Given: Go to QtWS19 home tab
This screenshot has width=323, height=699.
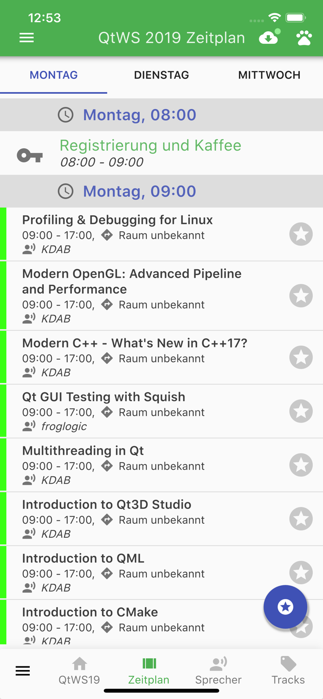Looking at the screenshot, I should [79, 671].
